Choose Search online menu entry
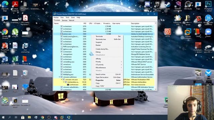The image size is (214, 120). (107, 74)
